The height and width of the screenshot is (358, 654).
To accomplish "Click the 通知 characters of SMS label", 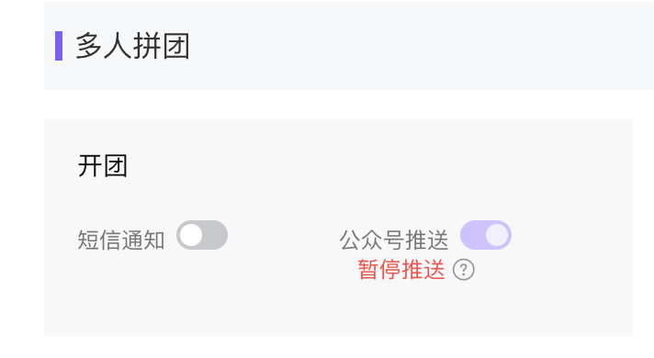I will tap(143, 241).
